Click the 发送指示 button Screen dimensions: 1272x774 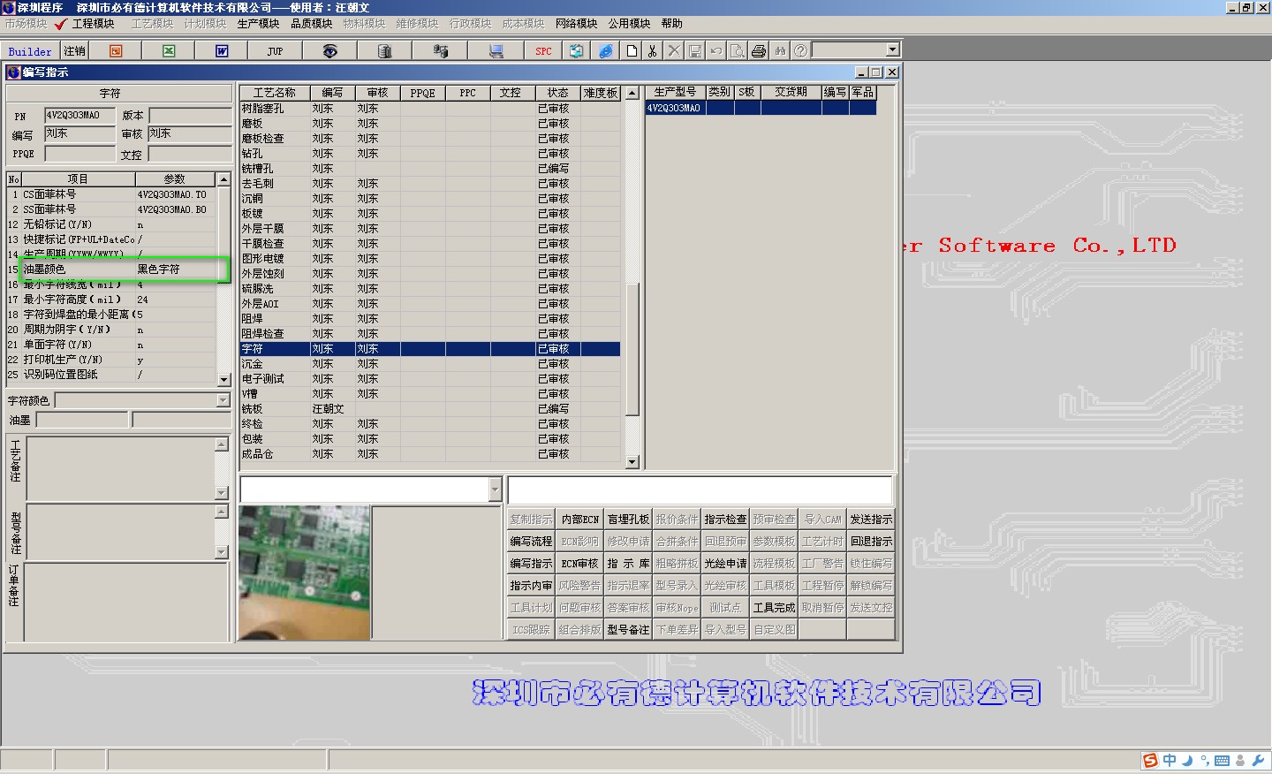pos(871,520)
